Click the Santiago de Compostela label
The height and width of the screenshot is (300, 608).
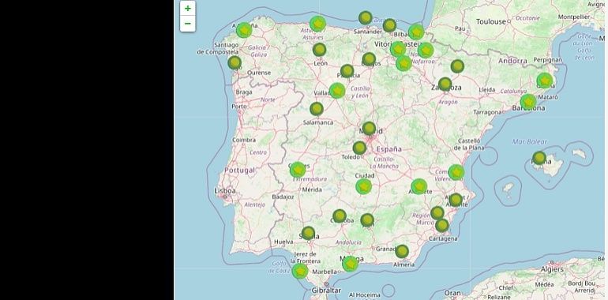click(x=217, y=48)
